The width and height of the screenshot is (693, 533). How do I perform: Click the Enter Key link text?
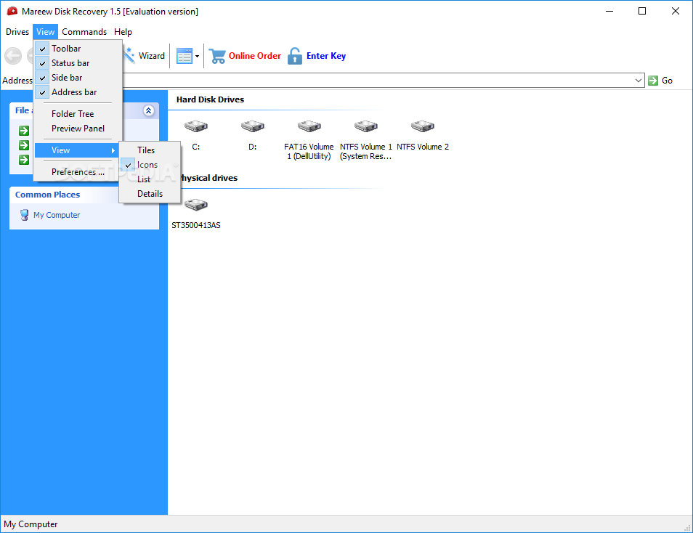[x=326, y=56]
